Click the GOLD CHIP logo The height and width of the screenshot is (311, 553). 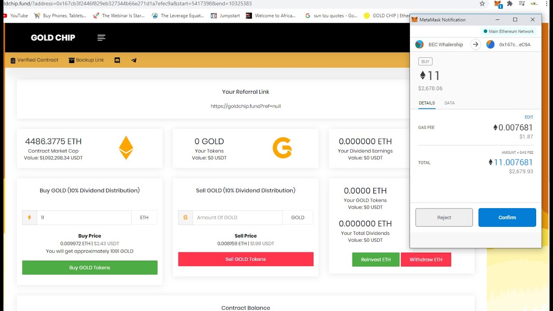[53, 38]
